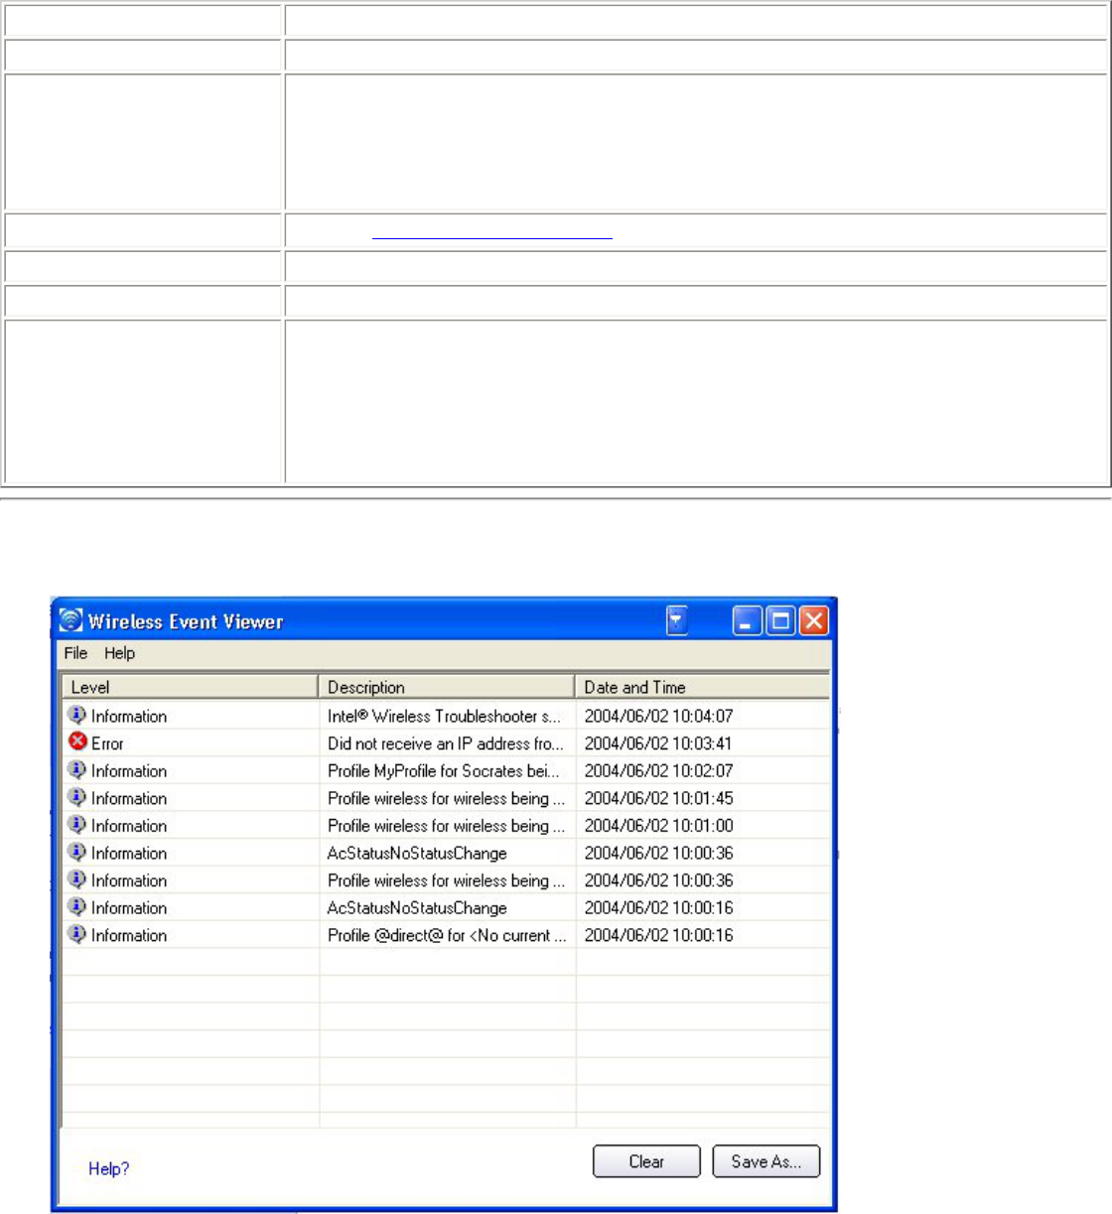Click information icon of the 10:01:45 event
Screen dimensions: 1112x1214
pyautogui.click(x=77, y=797)
